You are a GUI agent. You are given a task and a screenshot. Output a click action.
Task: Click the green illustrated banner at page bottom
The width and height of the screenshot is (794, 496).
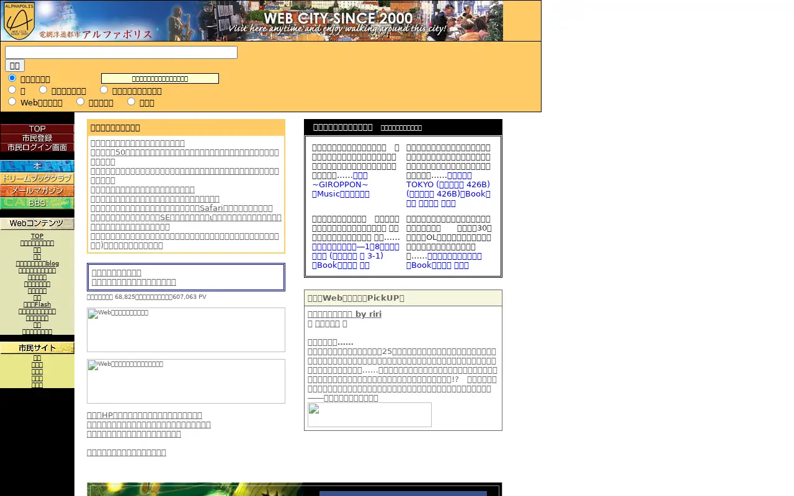click(x=295, y=489)
